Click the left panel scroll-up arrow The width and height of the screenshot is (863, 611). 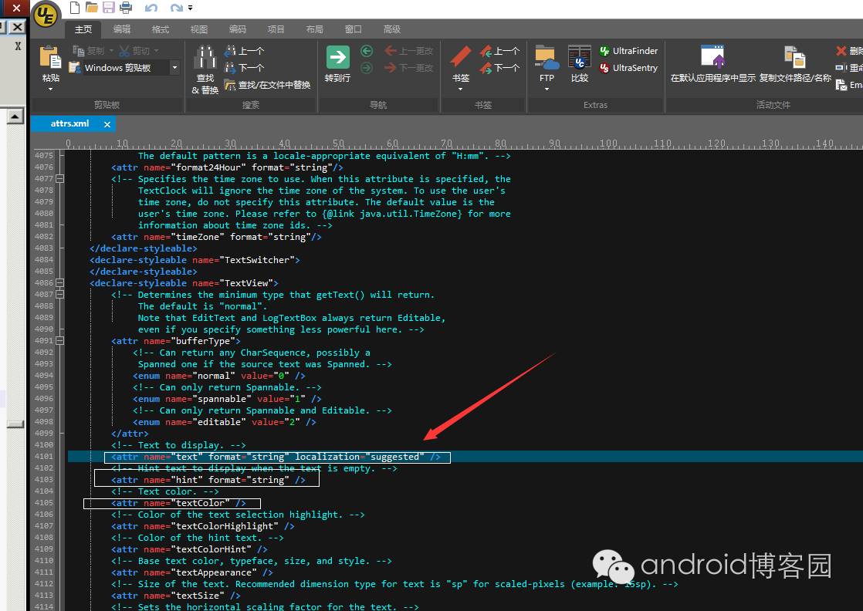click(x=15, y=116)
